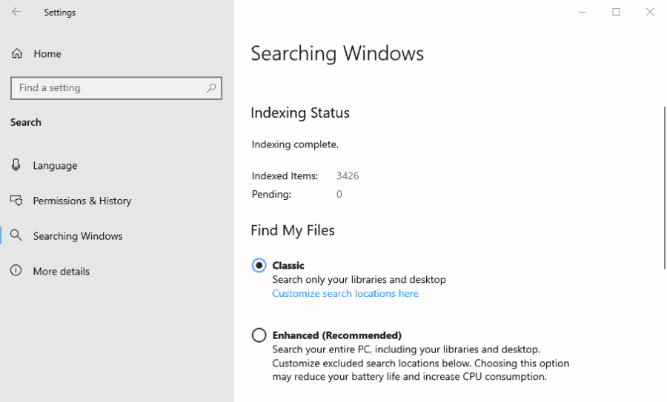This screenshot has width=667, height=402.
Task: Click the Home house icon
Action: (17, 53)
